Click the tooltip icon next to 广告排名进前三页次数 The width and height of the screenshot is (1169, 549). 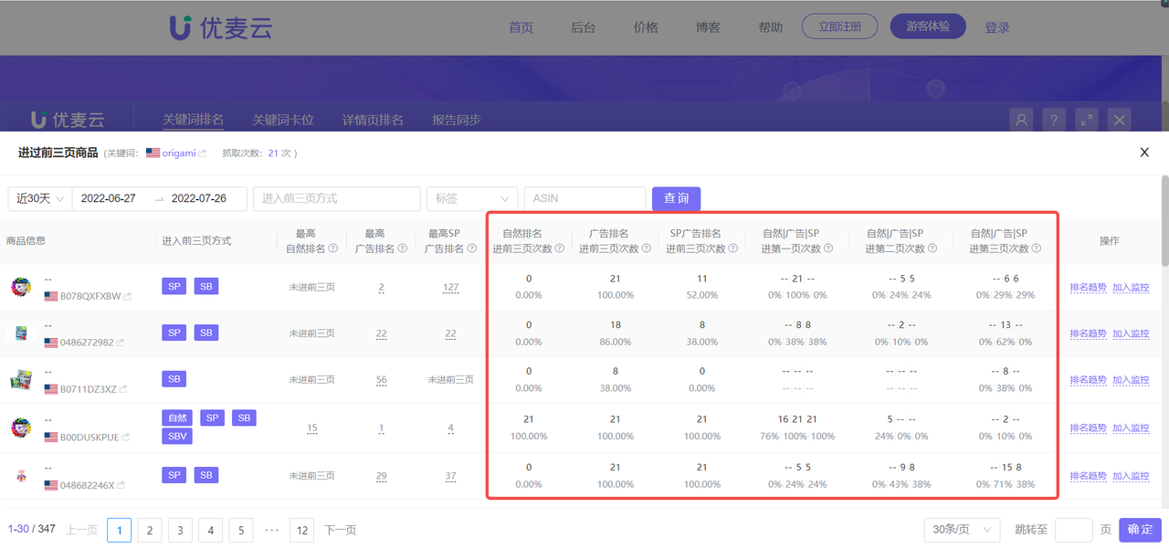647,248
